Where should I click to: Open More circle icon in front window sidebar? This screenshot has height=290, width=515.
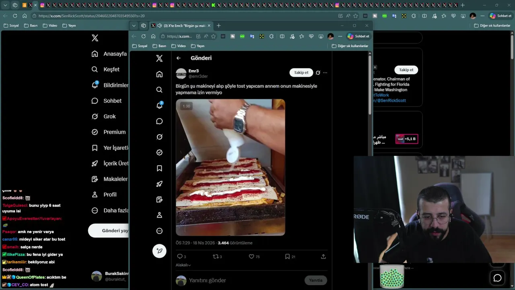point(159,231)
